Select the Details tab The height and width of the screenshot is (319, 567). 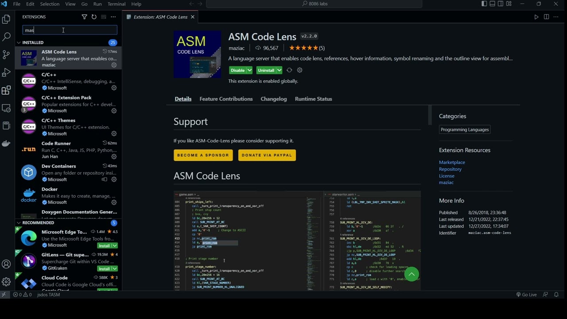pos(183,99)
